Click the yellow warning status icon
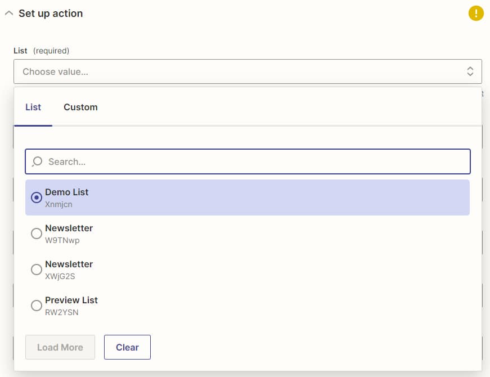This screenshot has width=490, height=377. coord(476,13)
